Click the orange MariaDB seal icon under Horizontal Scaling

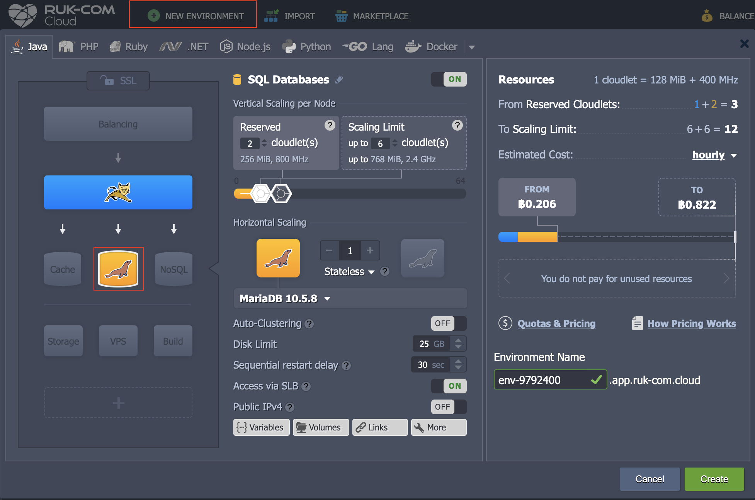coord(278,258)
